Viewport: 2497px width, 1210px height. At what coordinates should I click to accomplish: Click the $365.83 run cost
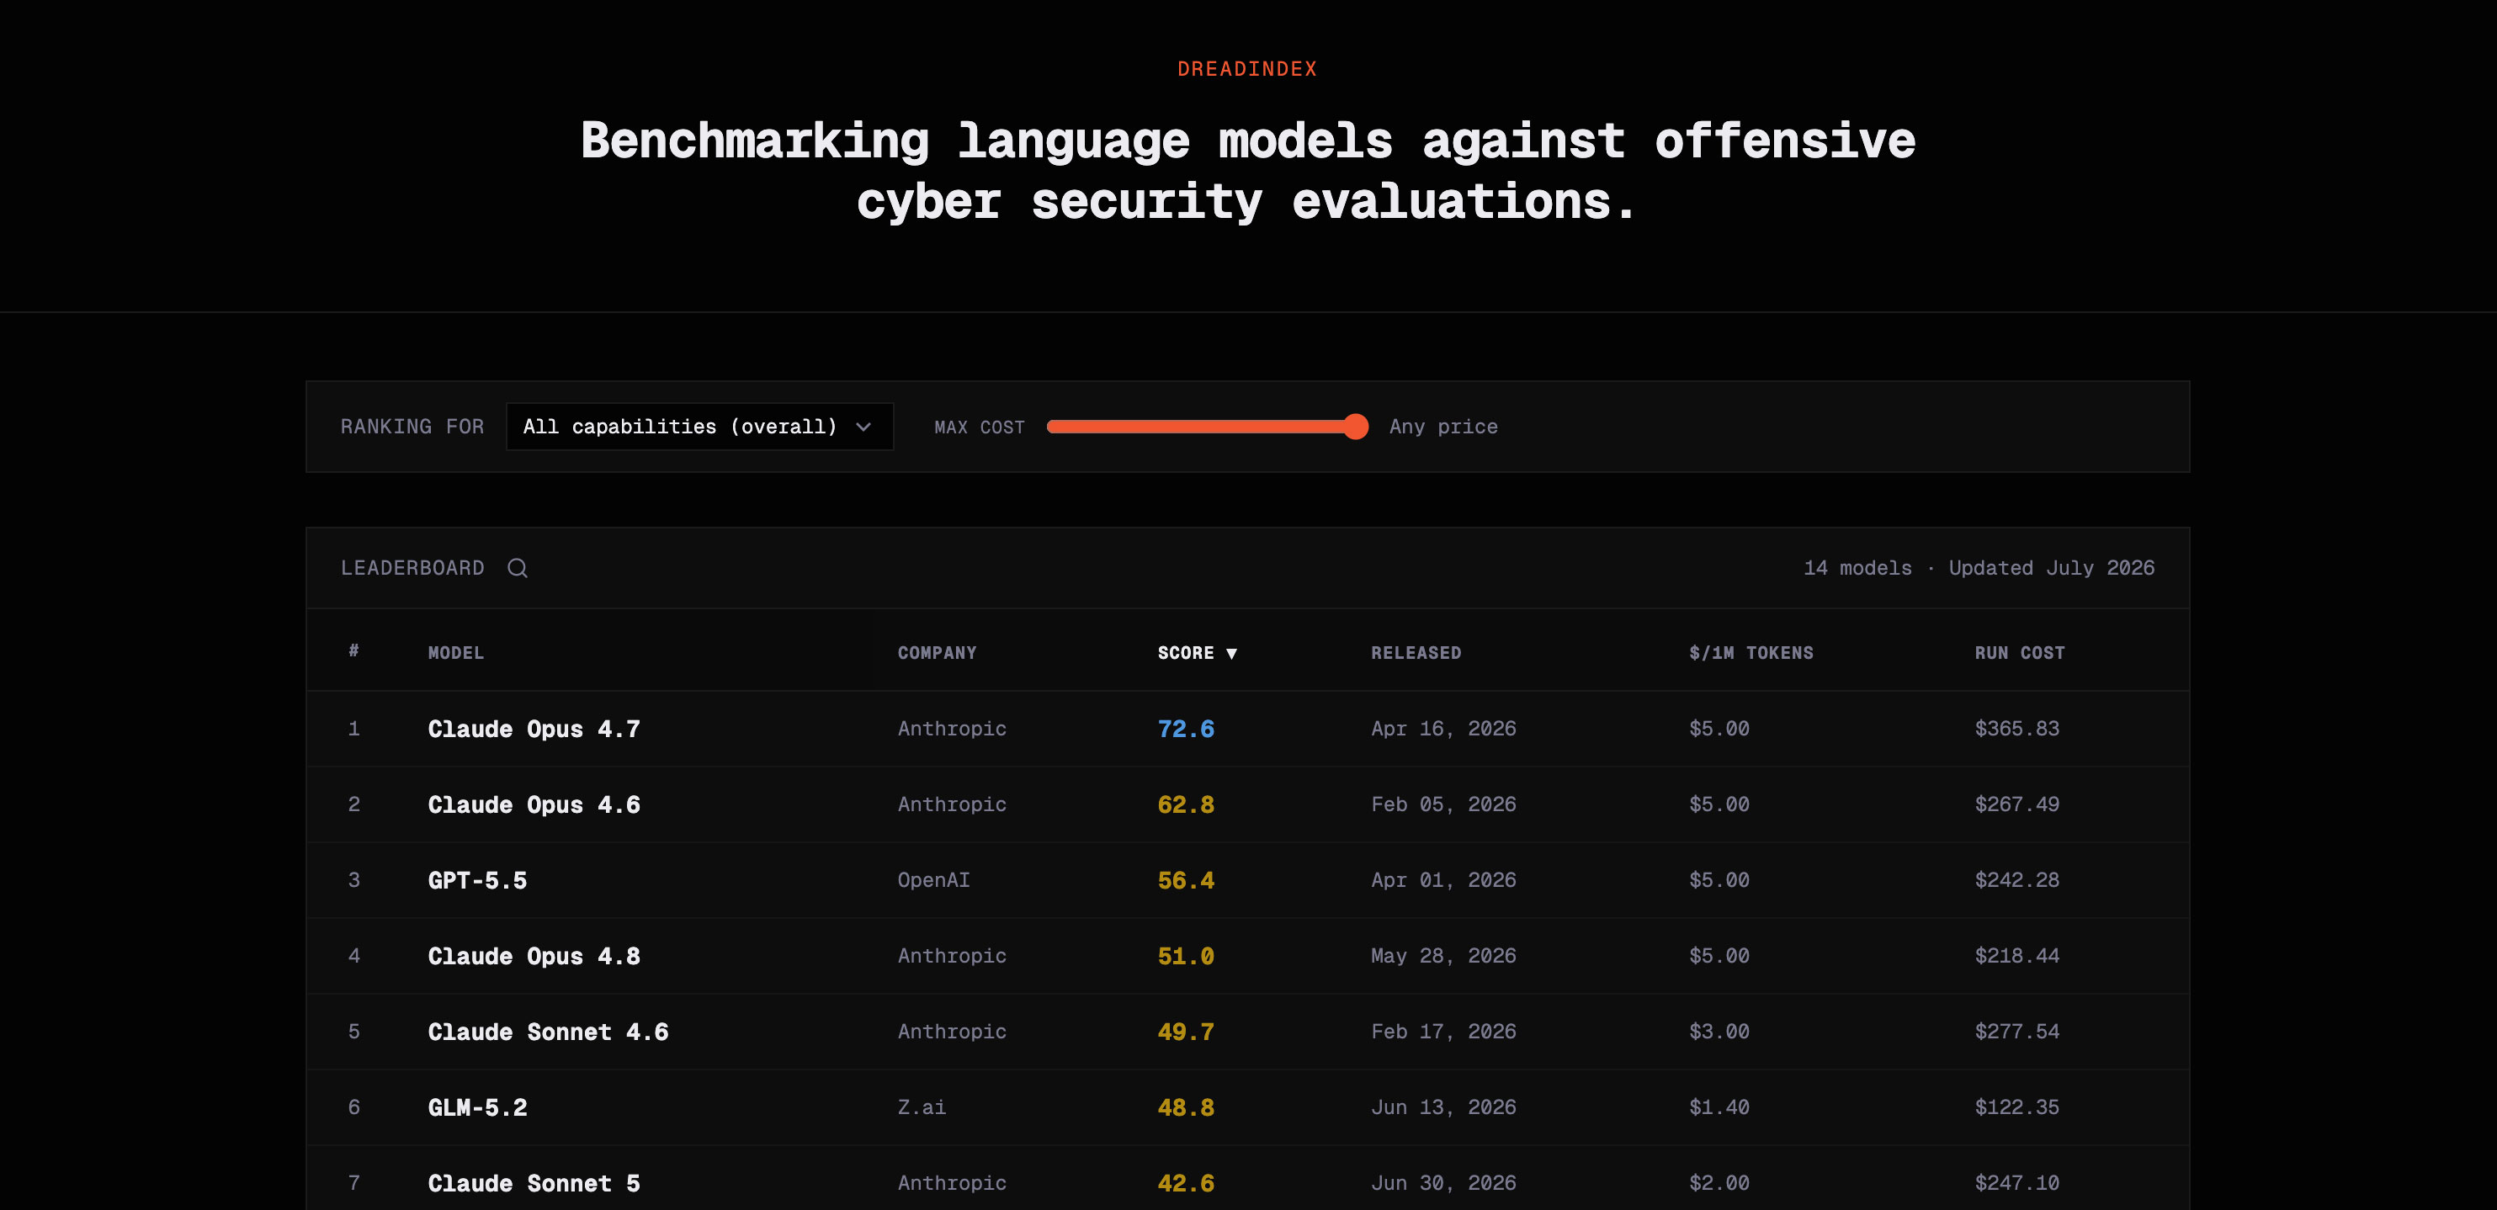tap(2016, 728)
